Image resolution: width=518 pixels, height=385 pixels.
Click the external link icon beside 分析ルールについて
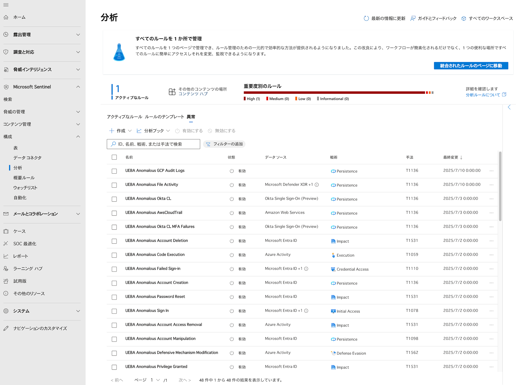point(504,95)
